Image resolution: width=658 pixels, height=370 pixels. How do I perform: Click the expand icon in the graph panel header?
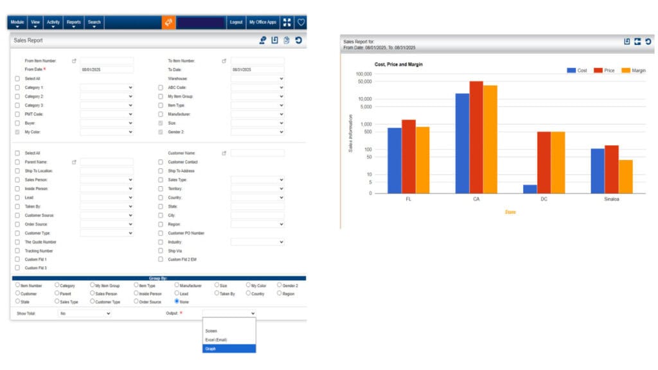pos(637,41)
